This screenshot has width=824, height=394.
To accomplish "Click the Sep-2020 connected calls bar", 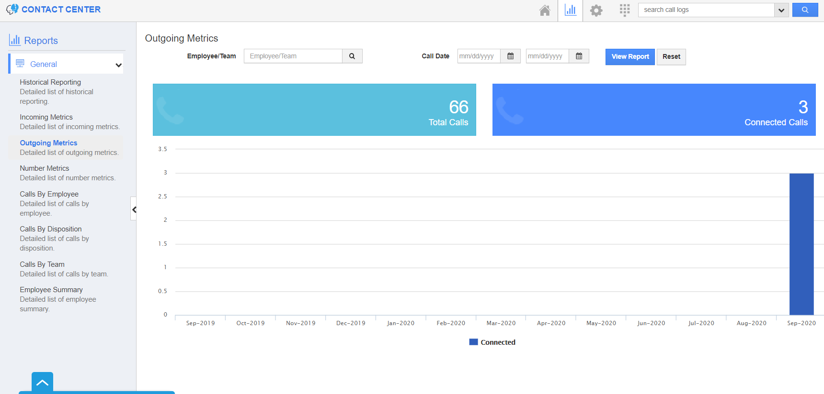I will [x=801, y=244].
